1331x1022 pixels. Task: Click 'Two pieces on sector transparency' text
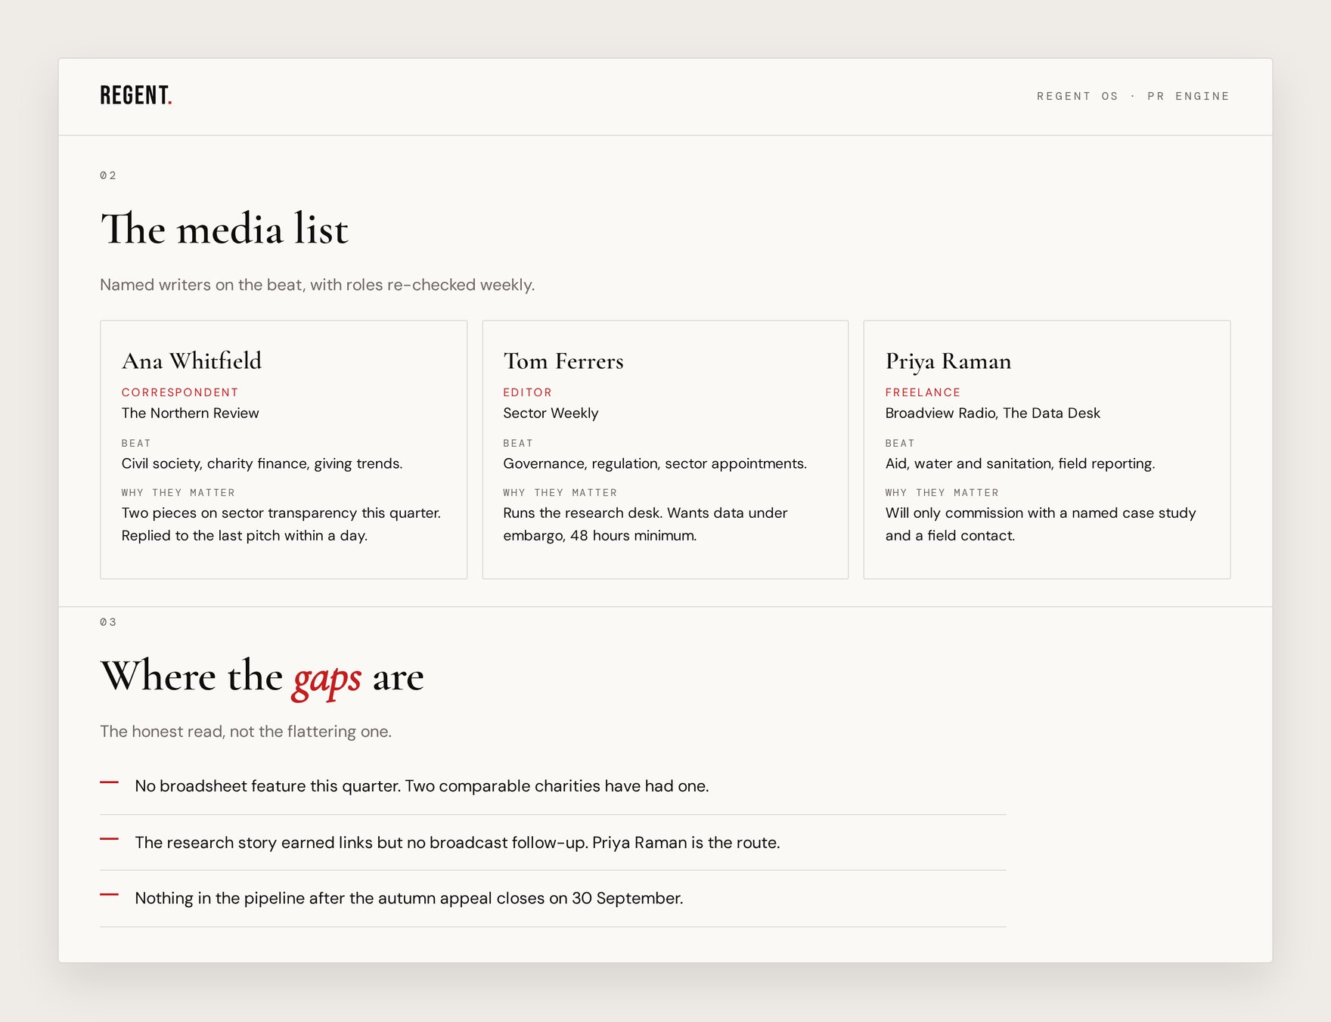point(281,524)
